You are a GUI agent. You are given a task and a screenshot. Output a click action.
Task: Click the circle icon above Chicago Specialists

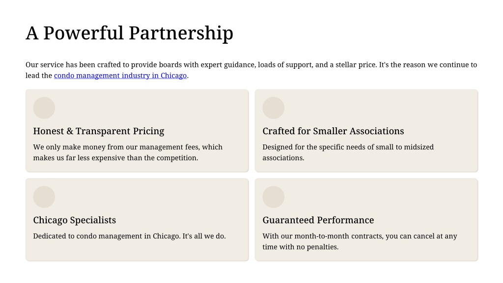pyautogui.click(x=44, y=197)
